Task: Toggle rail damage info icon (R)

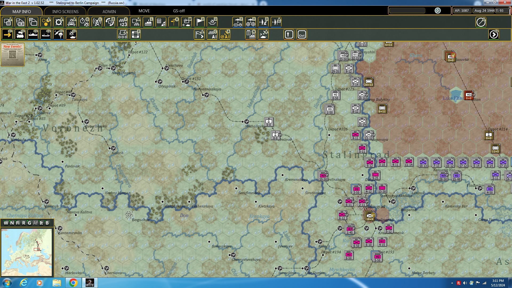Action: [x=71, y=22]
